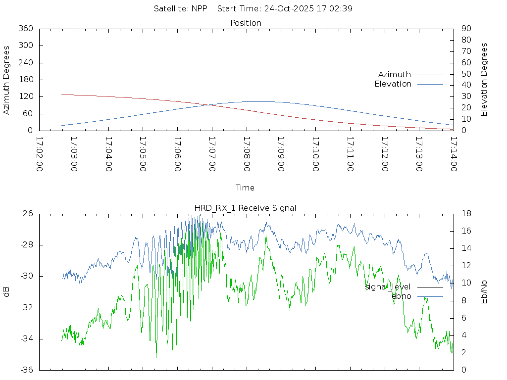Viewport: 507px width, 380px height.
Task: Pick the 17:10:00 time tick label
Action: 315,154
